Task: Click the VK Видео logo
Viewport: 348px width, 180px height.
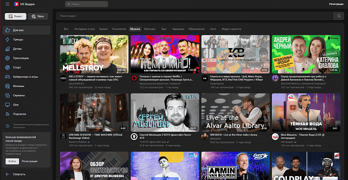Action: [x=25, y=4]
